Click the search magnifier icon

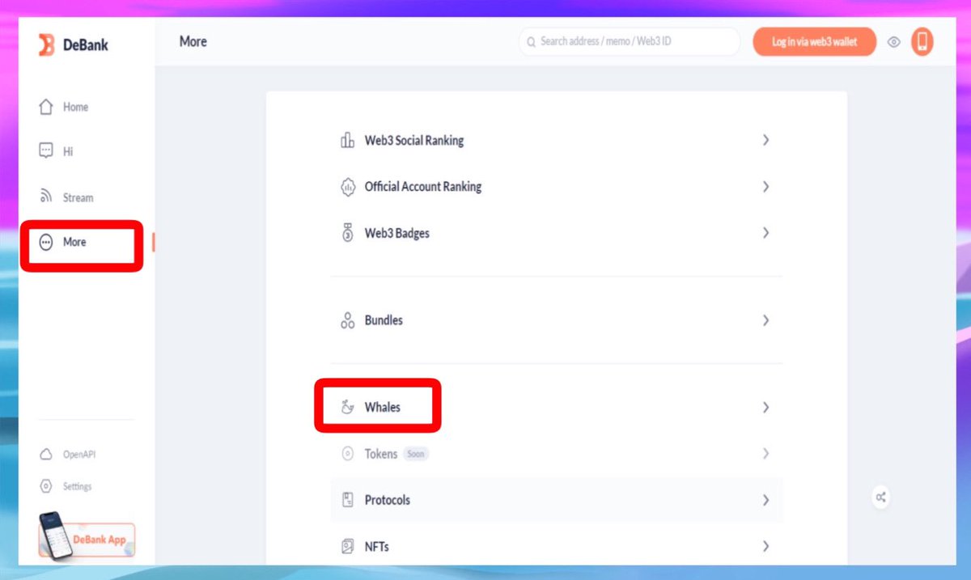coord(532,41)
